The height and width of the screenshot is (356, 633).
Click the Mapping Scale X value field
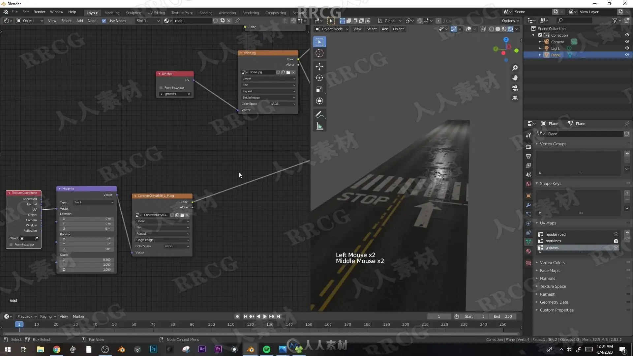pos(86,260)
